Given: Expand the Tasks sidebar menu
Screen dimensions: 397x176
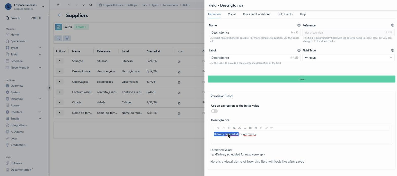Looking at the screenshot, I should tap(24, 54).
